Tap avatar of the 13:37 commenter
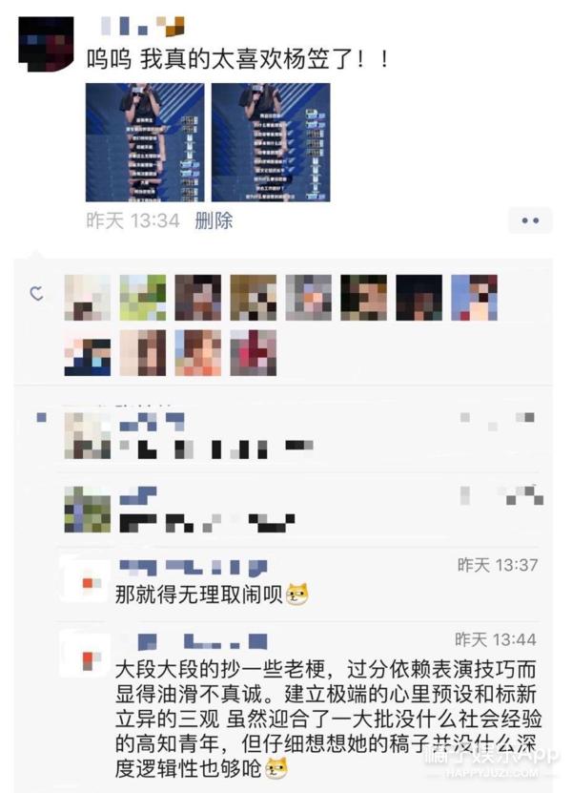Viewport: 572px width, 793px height. pos(88,580)
